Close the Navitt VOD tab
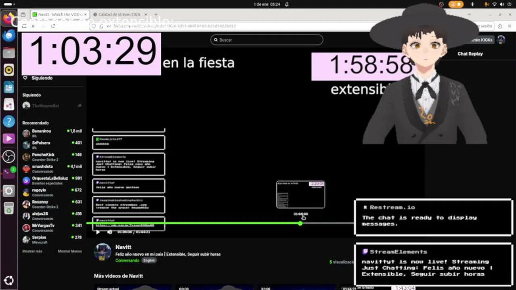The width and height of the screenshot is (516, 290). point(85,14)
